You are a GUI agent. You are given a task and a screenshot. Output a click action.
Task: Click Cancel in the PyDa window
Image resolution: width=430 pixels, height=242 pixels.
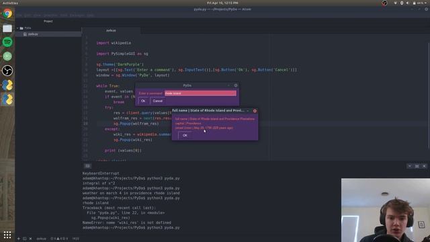(x=158, y=101)
